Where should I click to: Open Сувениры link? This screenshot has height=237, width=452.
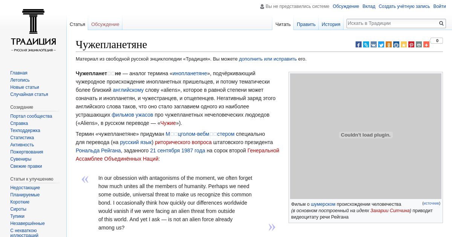(21, 159)
